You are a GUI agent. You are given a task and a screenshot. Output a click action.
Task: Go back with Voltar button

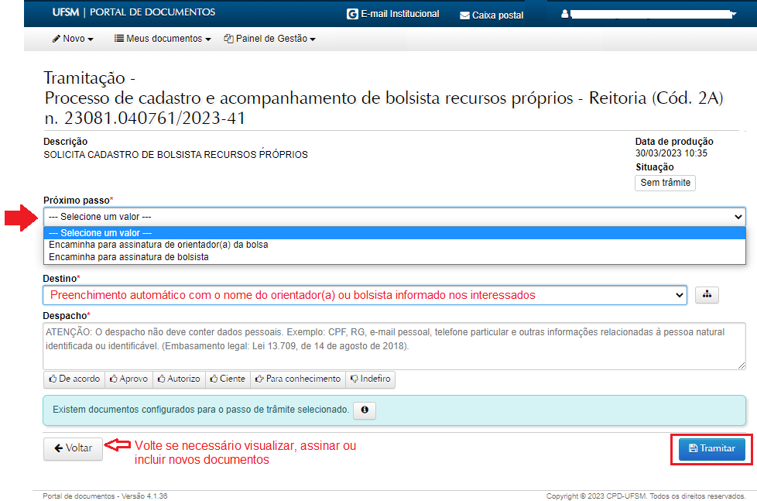click(73, 448)
